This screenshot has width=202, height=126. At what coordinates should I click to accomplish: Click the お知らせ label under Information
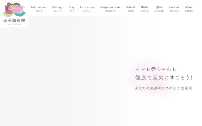39,11
